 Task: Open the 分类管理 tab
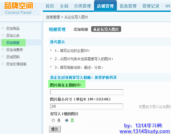[x=82, y=6]
